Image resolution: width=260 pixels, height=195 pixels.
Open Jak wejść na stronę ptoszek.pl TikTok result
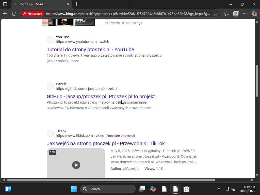point(106,143)
